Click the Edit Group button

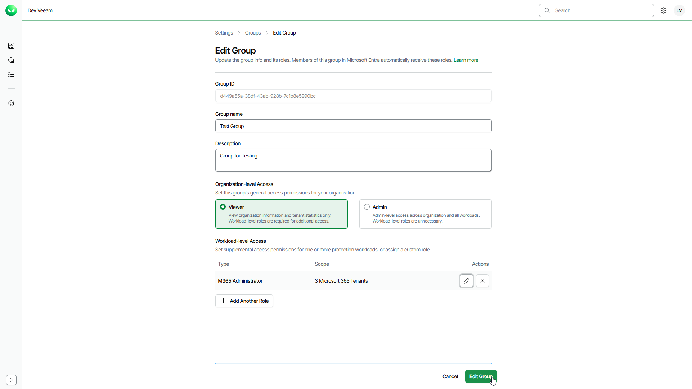point(481,376)
